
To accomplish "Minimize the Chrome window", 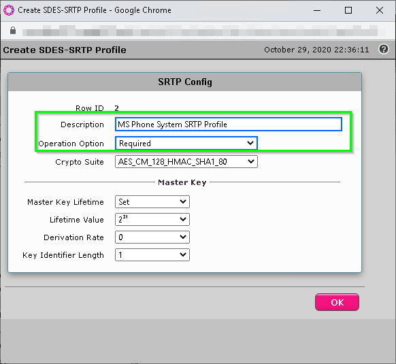I will (317, 10).
